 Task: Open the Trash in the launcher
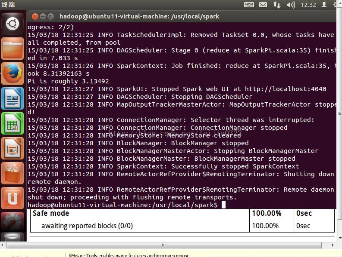13,237
